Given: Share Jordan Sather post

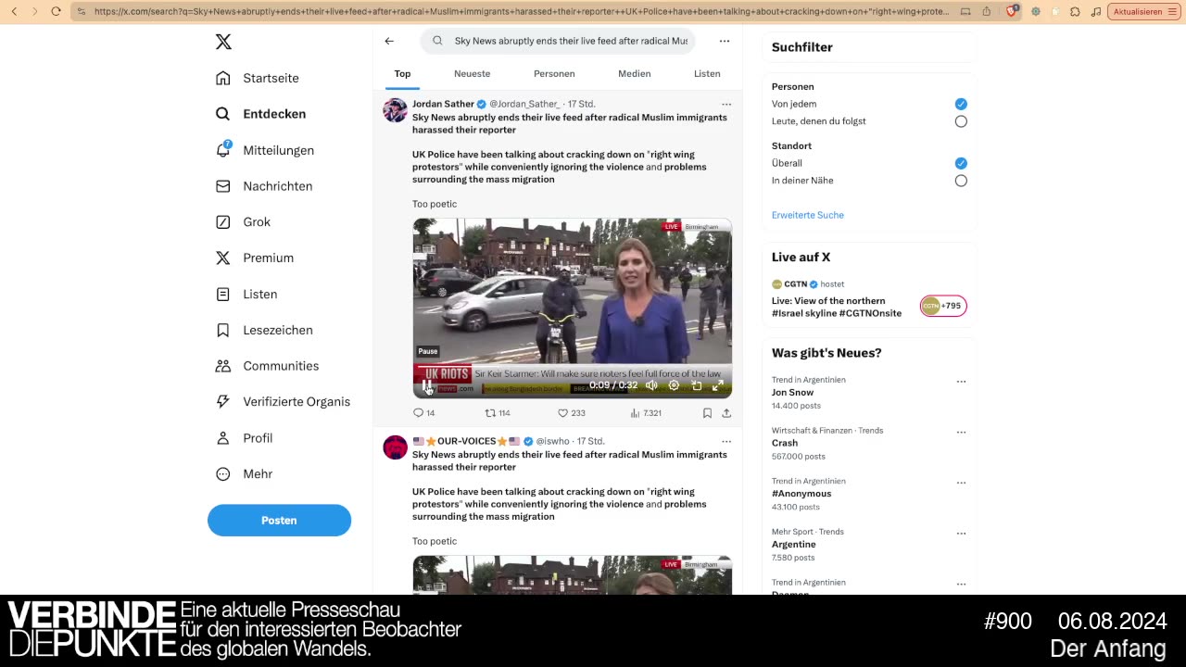Looking at the screenshot, I should pos(726,413).
